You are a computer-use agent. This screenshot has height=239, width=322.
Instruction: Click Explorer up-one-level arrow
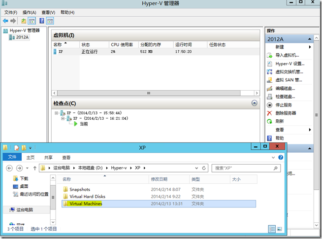(35, 168)
